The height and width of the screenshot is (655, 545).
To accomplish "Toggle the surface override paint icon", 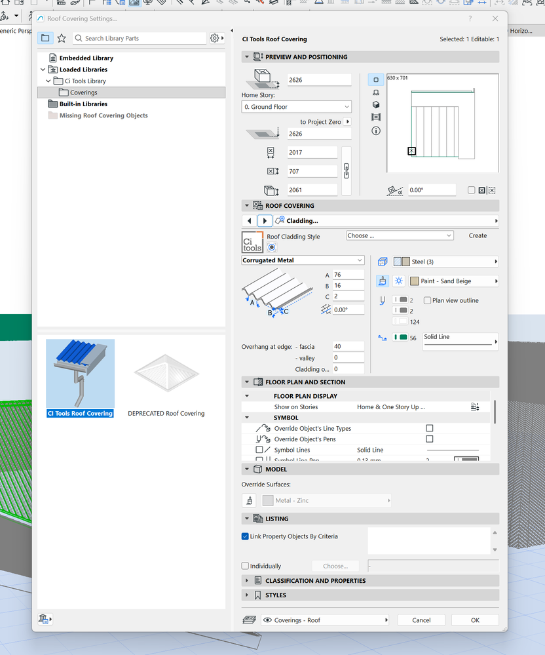I will [x=383, y=281].
